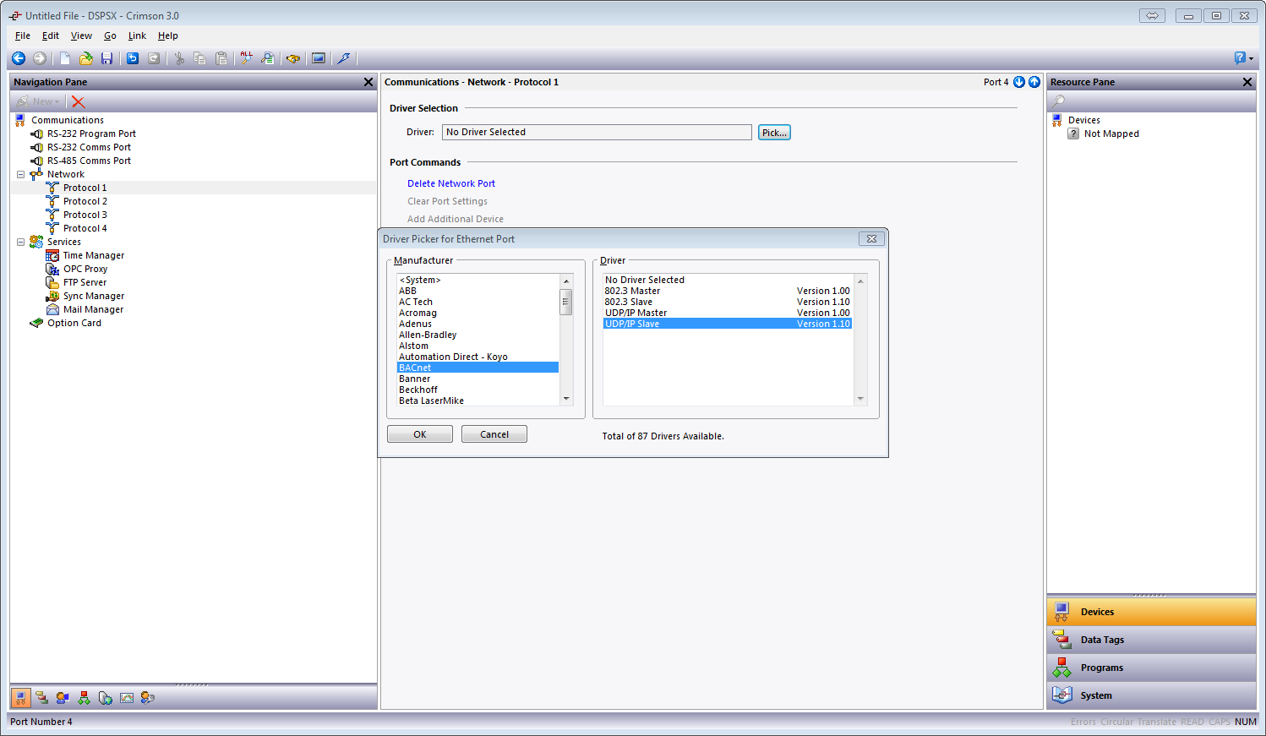Select the Communications category icon at bottom
This screenshot has height=736, width=1266.
pyautogui.click(x=21, y=698)
